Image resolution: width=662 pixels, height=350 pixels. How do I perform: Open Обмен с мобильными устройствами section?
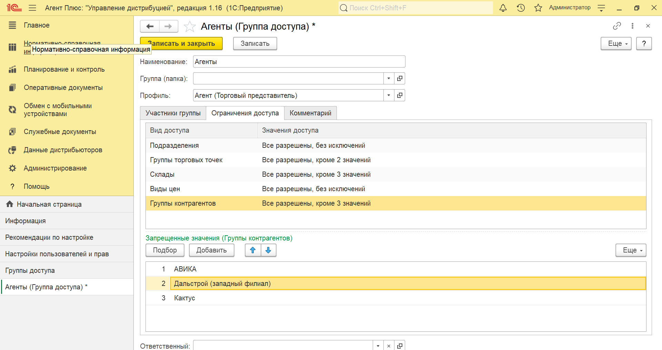58,110
